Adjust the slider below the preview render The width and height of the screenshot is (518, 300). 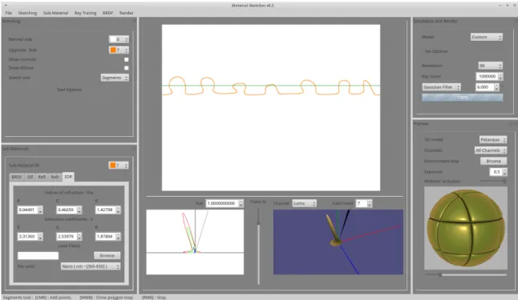tap(466, 274)
